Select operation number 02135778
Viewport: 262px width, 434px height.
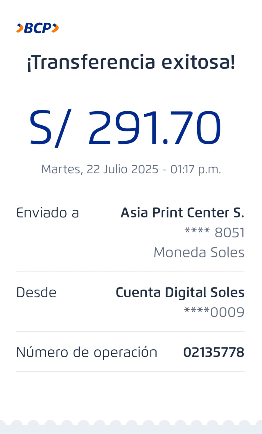214,352
